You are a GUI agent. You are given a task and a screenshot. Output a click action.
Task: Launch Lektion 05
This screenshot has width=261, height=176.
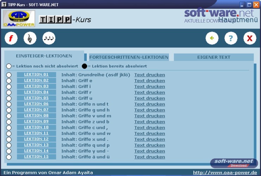[x=36, y=98]
